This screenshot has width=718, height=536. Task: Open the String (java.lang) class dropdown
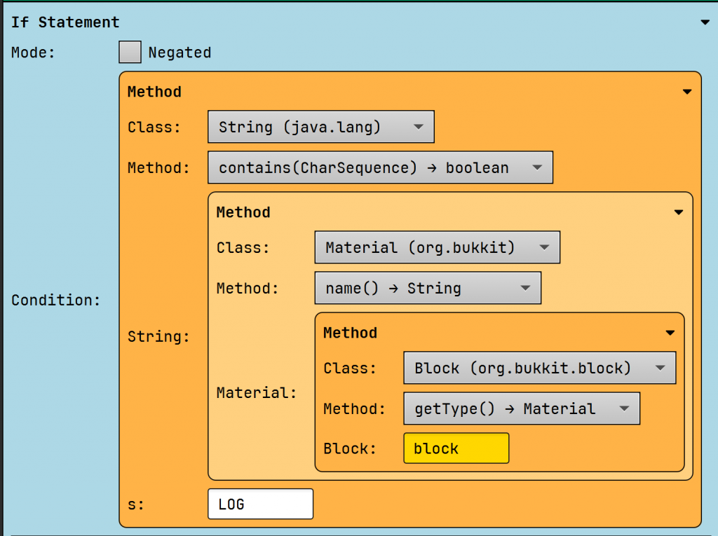pyautogui.click(x=320, y=127)
